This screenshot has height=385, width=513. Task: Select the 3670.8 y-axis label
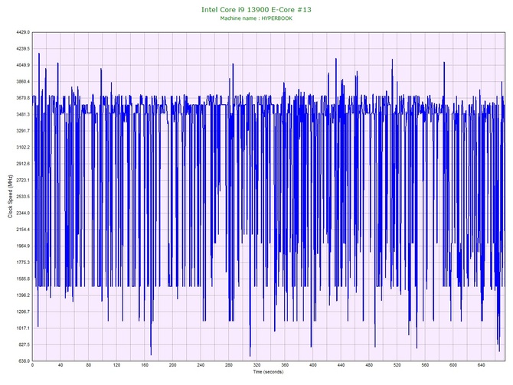pyautogui.click(x=23, y=98)
